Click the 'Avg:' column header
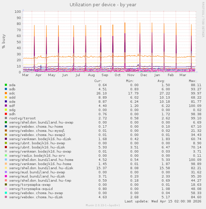206x209 pixels. pyautogui.click(x=161, y=81)
